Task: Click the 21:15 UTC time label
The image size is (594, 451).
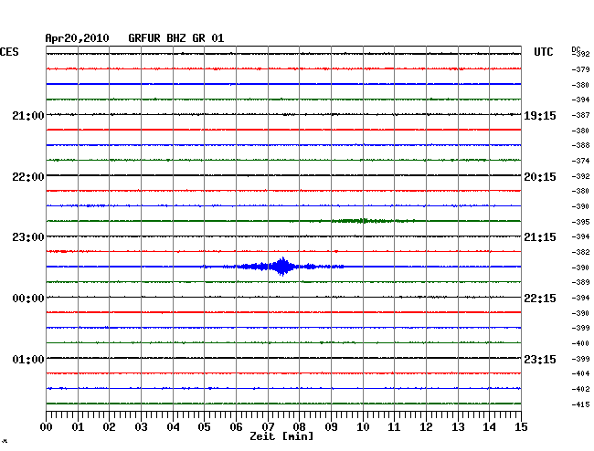Action: [x=540, y=237]
